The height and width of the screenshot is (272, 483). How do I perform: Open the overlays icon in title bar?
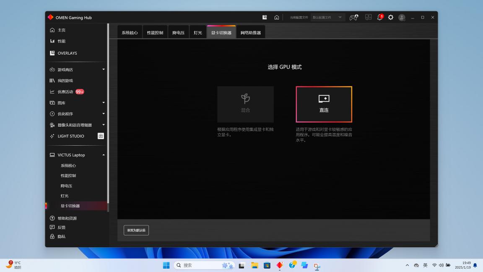coord(265,17)
